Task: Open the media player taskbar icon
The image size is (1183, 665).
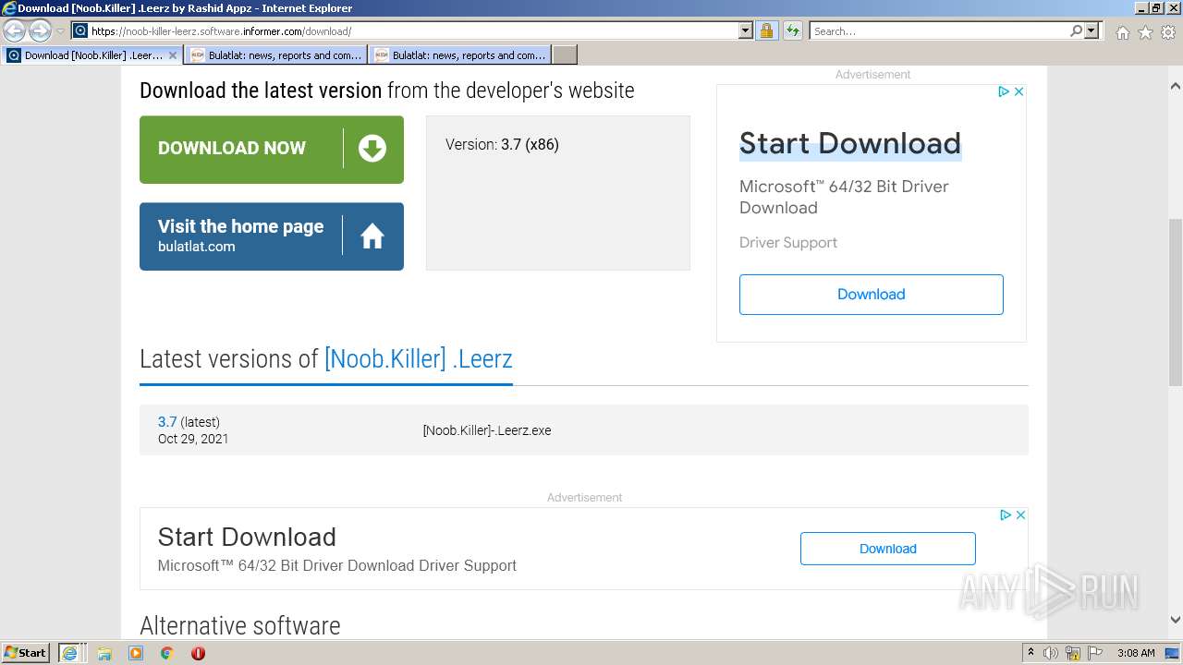Action: coord(136,653)
